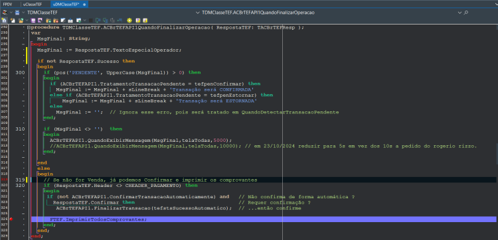498x240 pixels.
Task: Click the New Items sheet icon in toolbar
Action: click(x=4, y=21)
